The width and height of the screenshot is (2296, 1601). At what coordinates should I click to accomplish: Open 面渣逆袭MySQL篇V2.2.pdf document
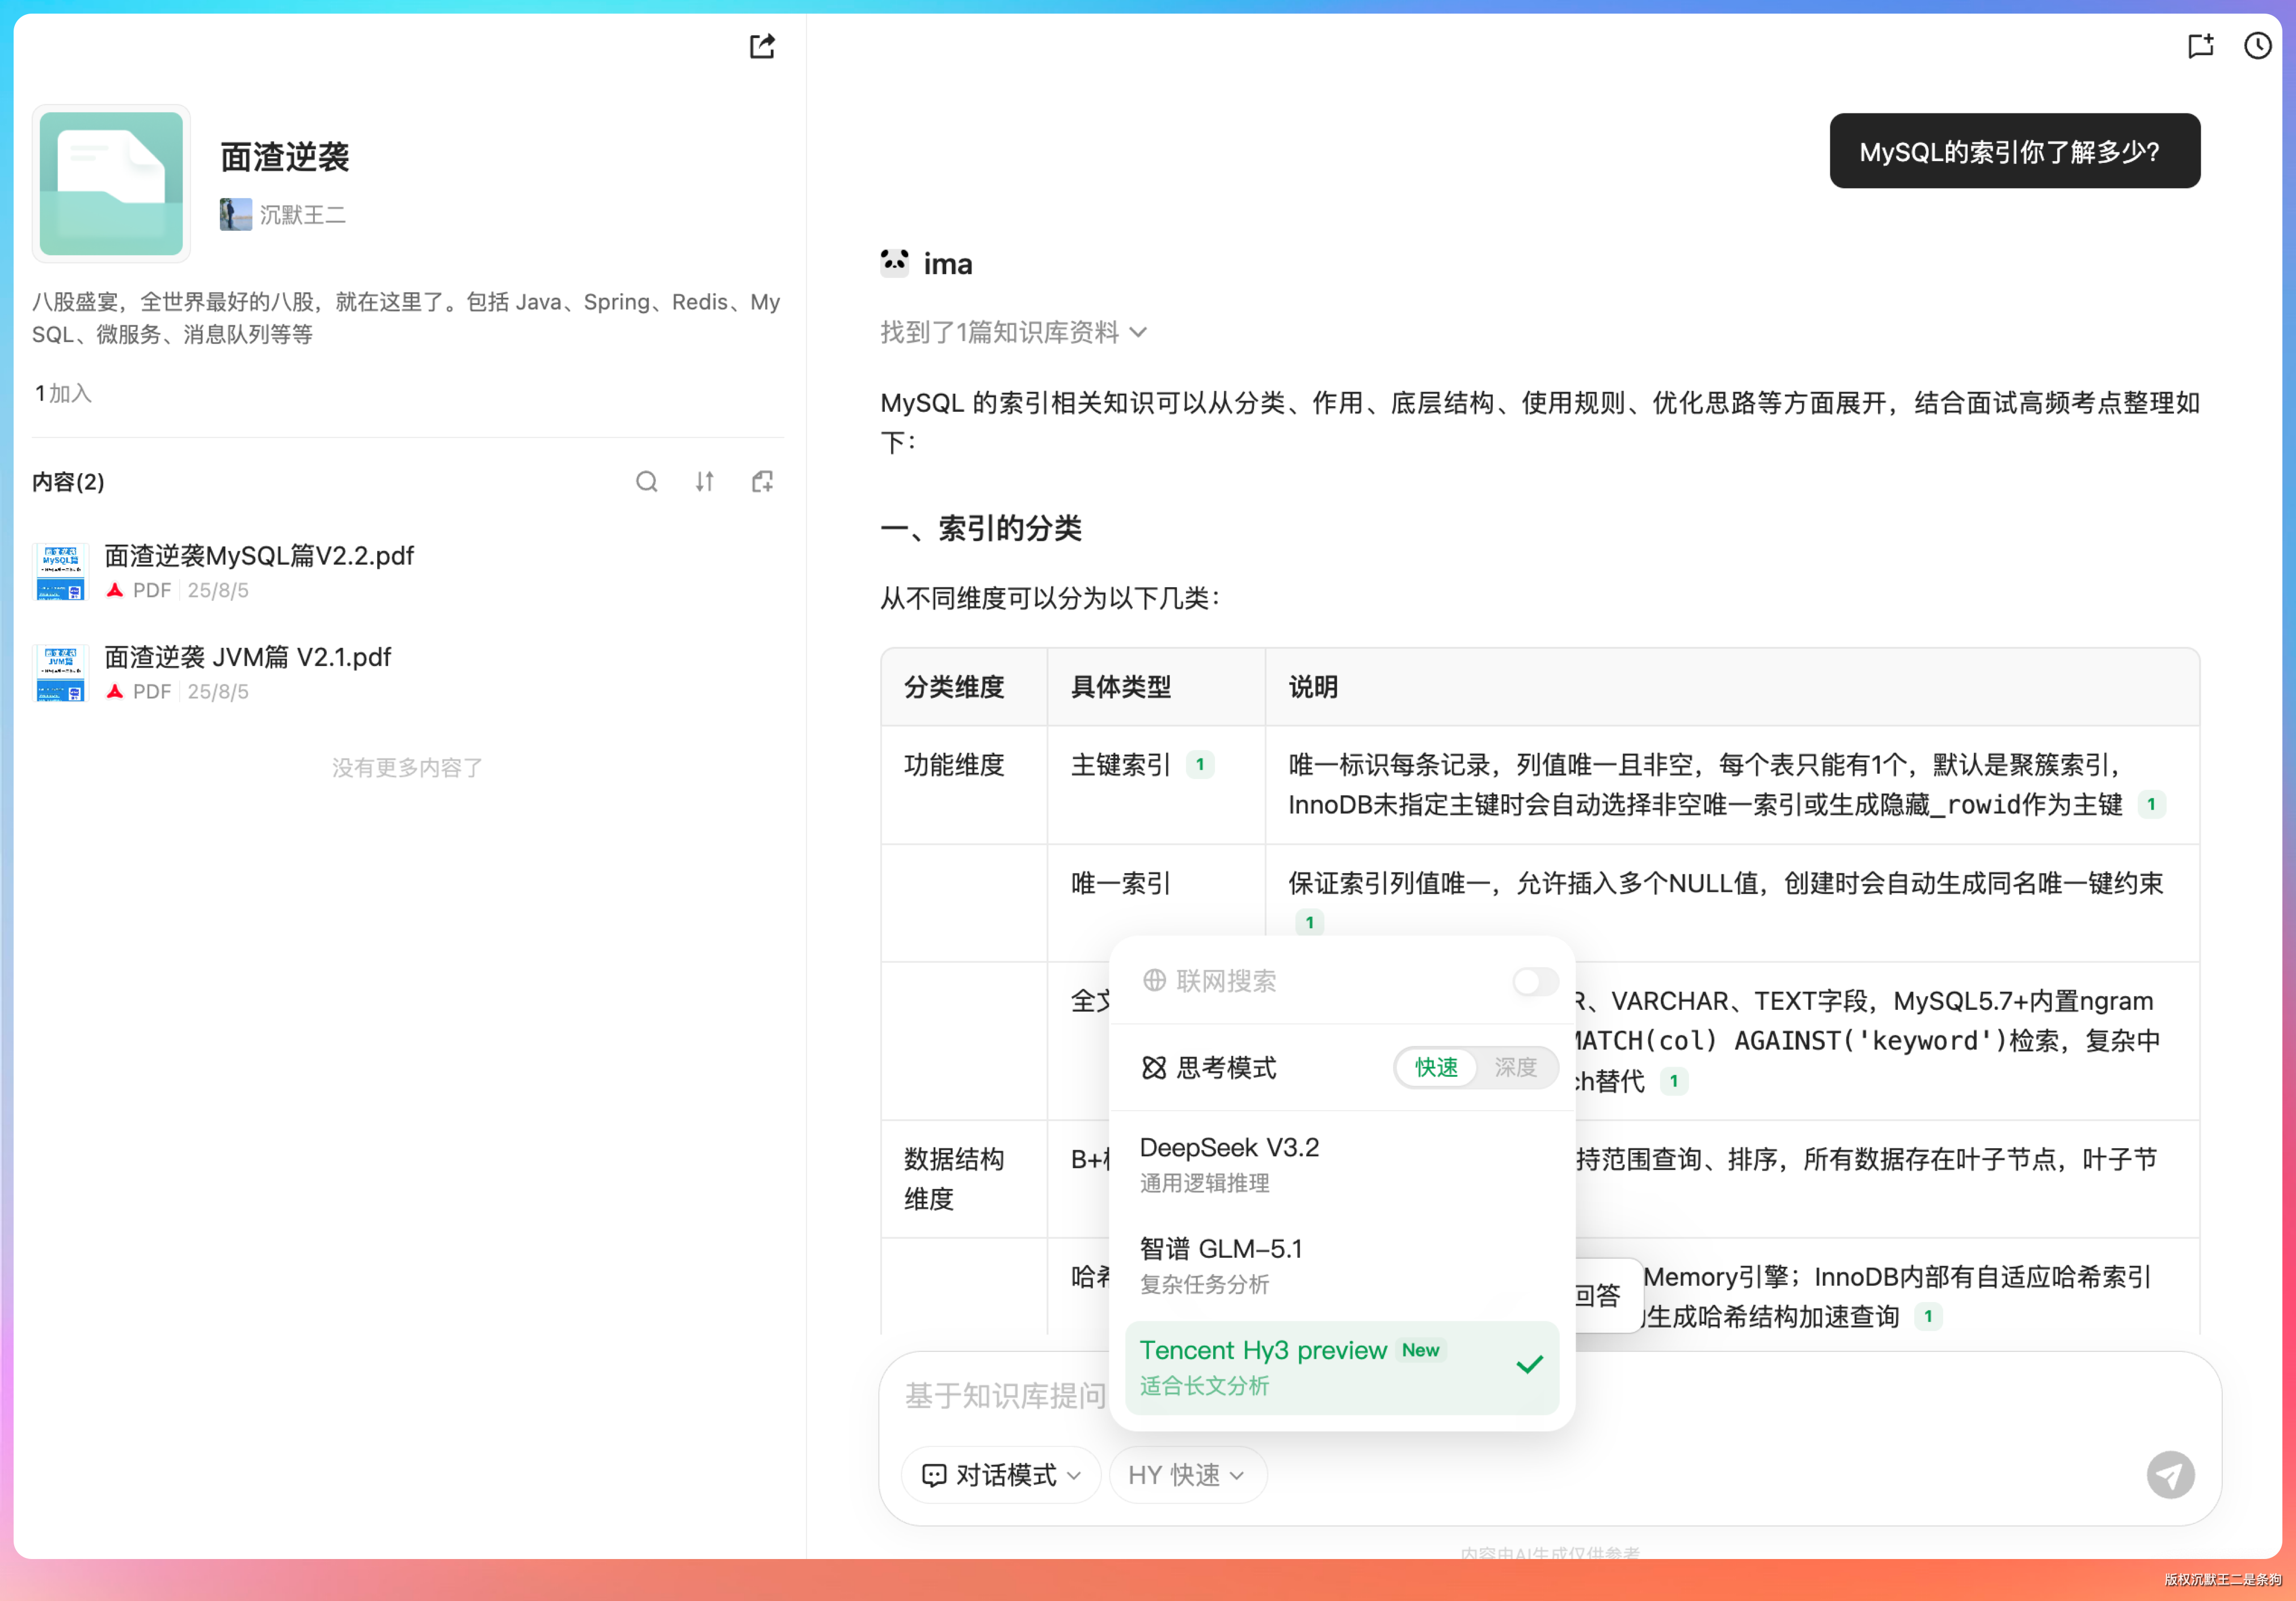[259, 556]
